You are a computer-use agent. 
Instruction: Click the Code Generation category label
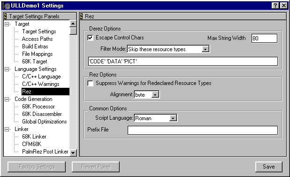click(33, 99)
